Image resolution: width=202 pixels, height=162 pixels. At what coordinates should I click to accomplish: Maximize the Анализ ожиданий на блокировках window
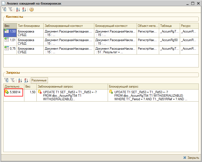tap(193, 3)
